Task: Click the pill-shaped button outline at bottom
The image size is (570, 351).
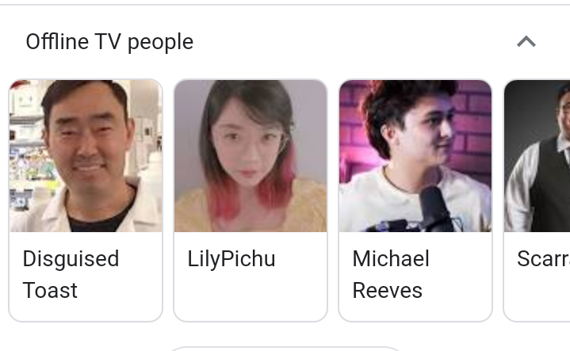Action: (x=285, y=349)
